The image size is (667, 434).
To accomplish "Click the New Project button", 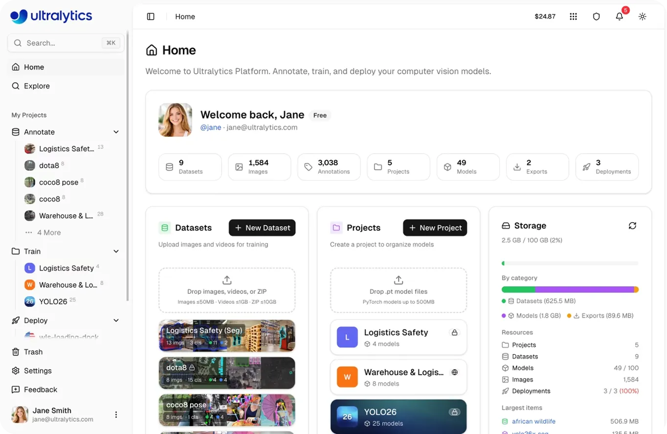I will [435, 228].
